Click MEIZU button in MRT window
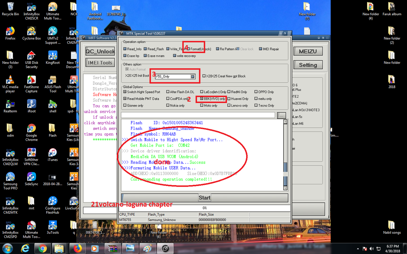The height and width of the screenshot is (254, 407). 308,51
